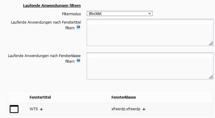Click resize grip of Fenstertitel textarea
This screenshot has width=215, height=118.
point(211,44)
